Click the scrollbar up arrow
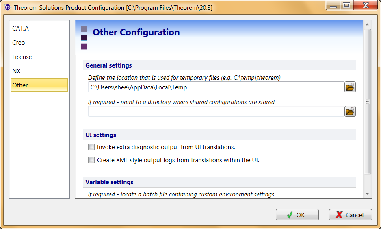Image resolution: width=381 pixels, height=229 pixels. 367,24
